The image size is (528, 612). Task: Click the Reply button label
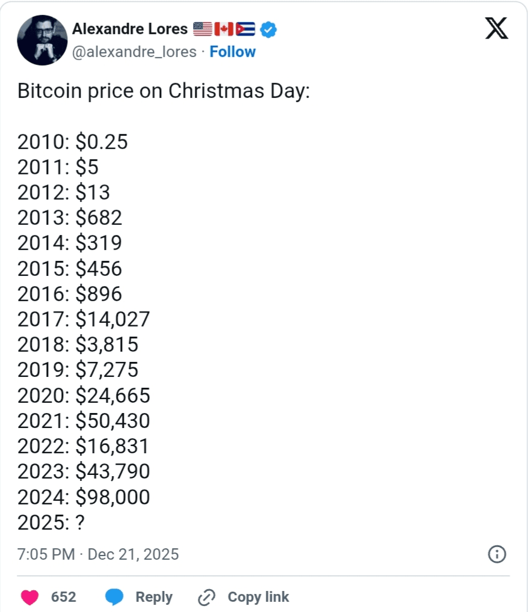(154, 597)
